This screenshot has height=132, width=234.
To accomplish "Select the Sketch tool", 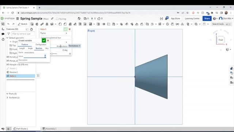I will tap(23, 24).
